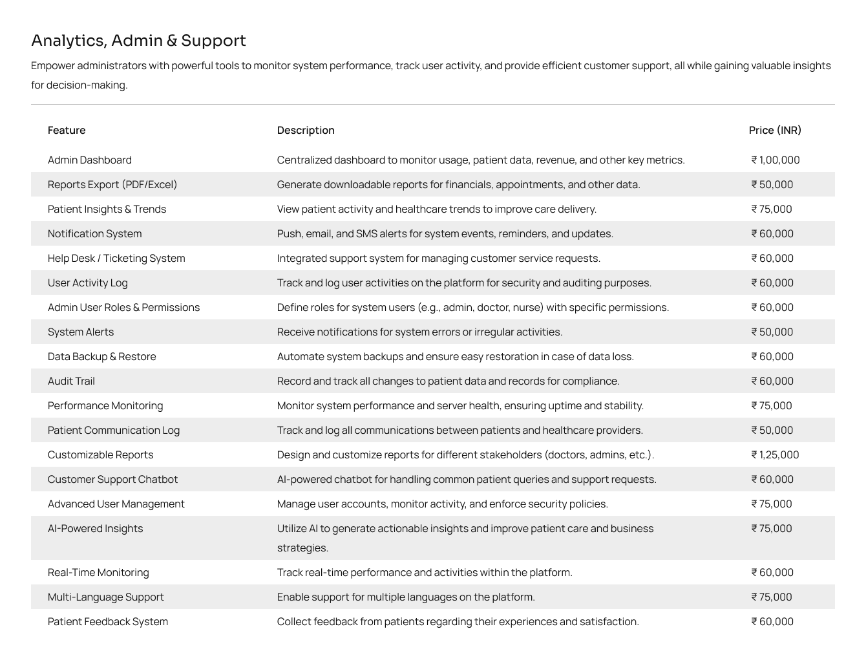Select the Patient Feedback System row
The width and height of the screenshot is (866, 662).
point(433,621)
